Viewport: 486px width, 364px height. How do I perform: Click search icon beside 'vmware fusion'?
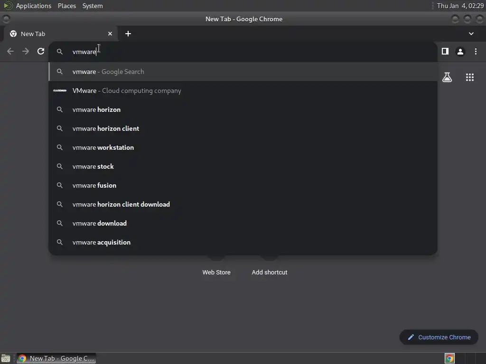tap(60, 185)
